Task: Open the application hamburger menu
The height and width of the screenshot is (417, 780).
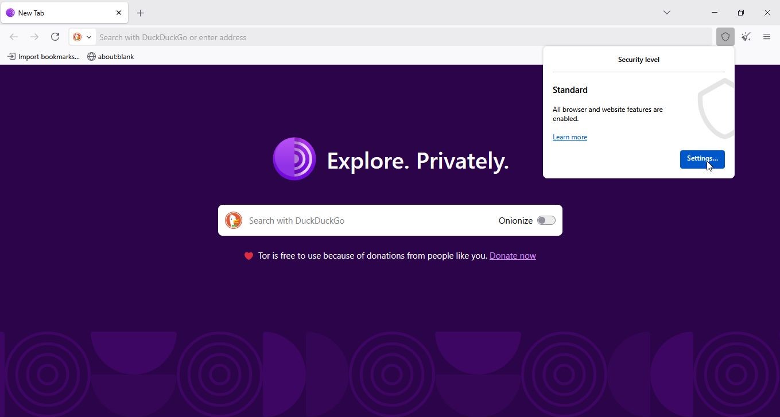Action: coord(767,37)
